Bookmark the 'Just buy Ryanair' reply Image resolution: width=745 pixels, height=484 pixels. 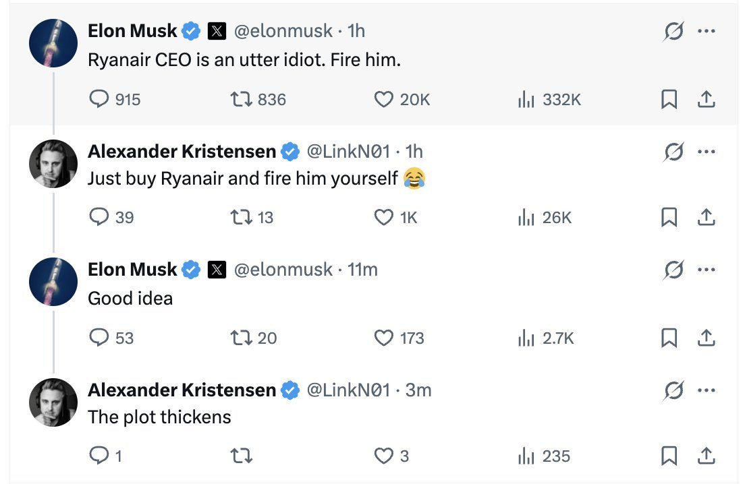pyautogui.click(x=669, y=217)
